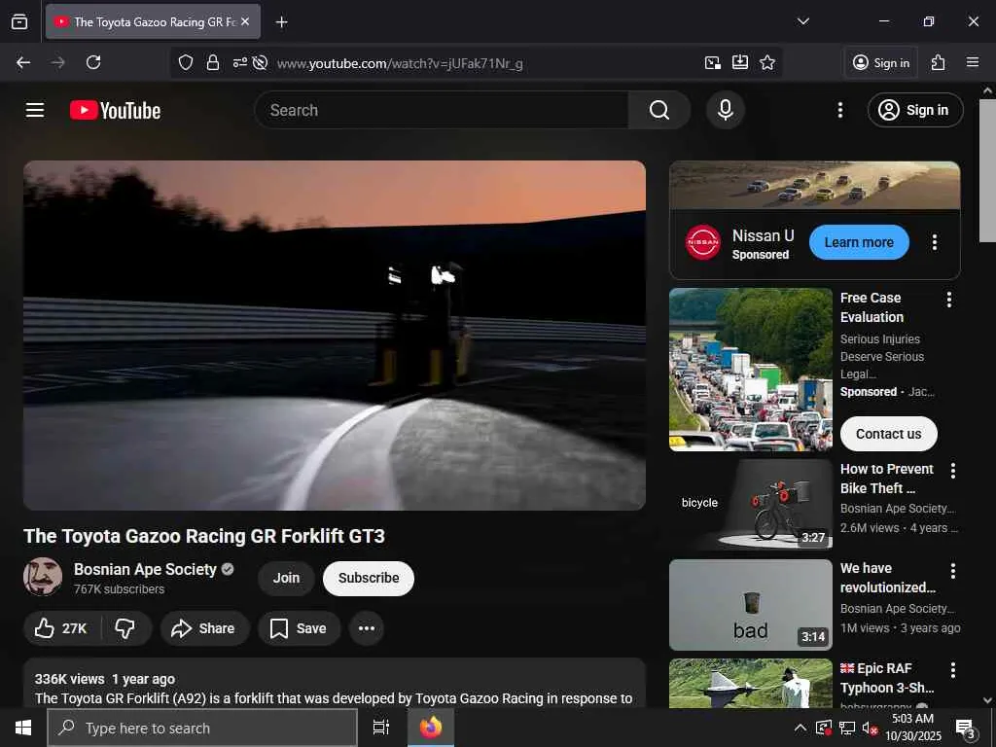Screen dimensions: 996x747
Task: Close The Toyota Gazoo Racing tab
Action: point(245,21)
